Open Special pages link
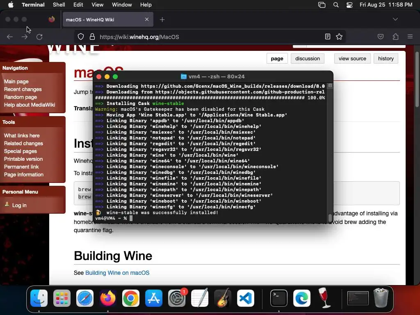 tap(21, 151)
